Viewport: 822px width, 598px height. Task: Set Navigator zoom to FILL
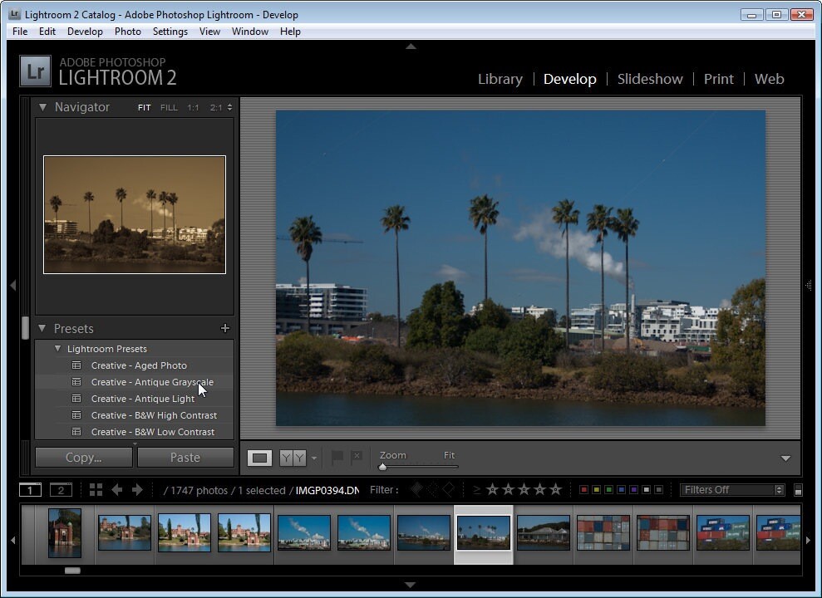click(x=169, y=107)
